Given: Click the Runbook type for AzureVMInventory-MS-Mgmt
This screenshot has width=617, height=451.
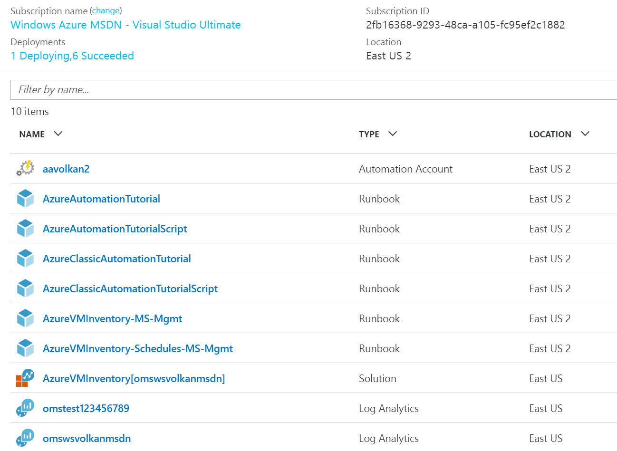Looking at the screenshot, I should [x=379, y=318].
